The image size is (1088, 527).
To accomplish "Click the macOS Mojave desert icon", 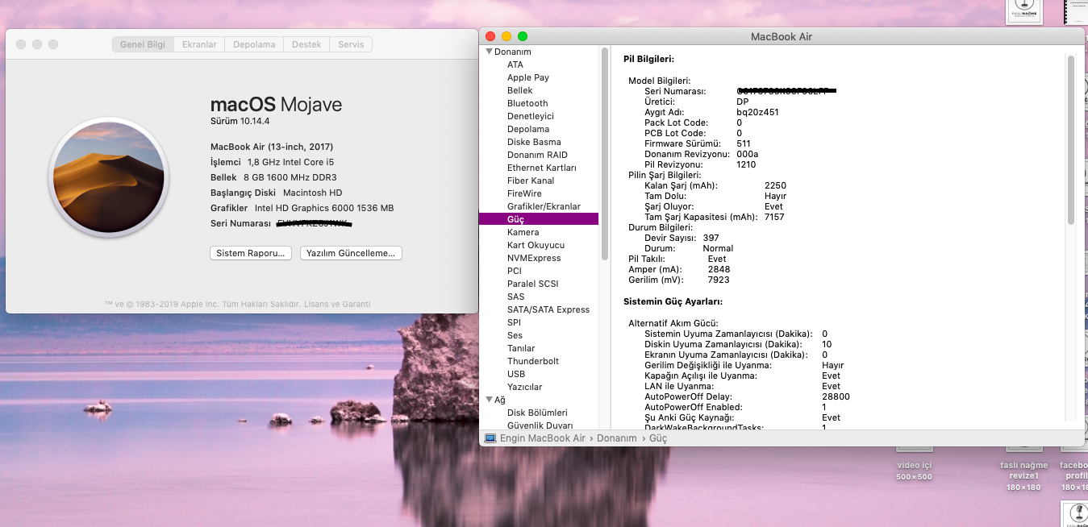I will 109,177.
